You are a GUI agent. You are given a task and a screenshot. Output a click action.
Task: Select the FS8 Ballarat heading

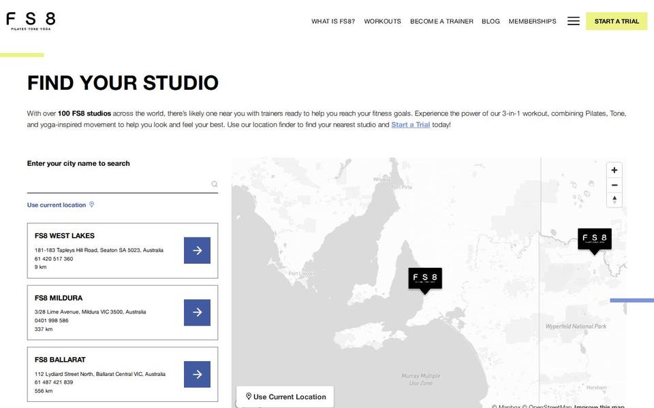[60, 360]
